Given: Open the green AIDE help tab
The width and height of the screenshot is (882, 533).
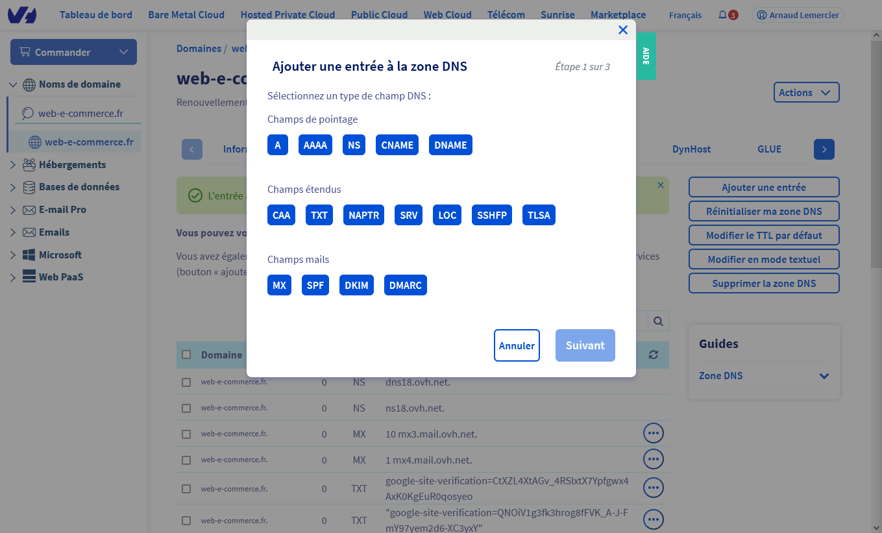Looking at the screenshot, I should point(646,56).
